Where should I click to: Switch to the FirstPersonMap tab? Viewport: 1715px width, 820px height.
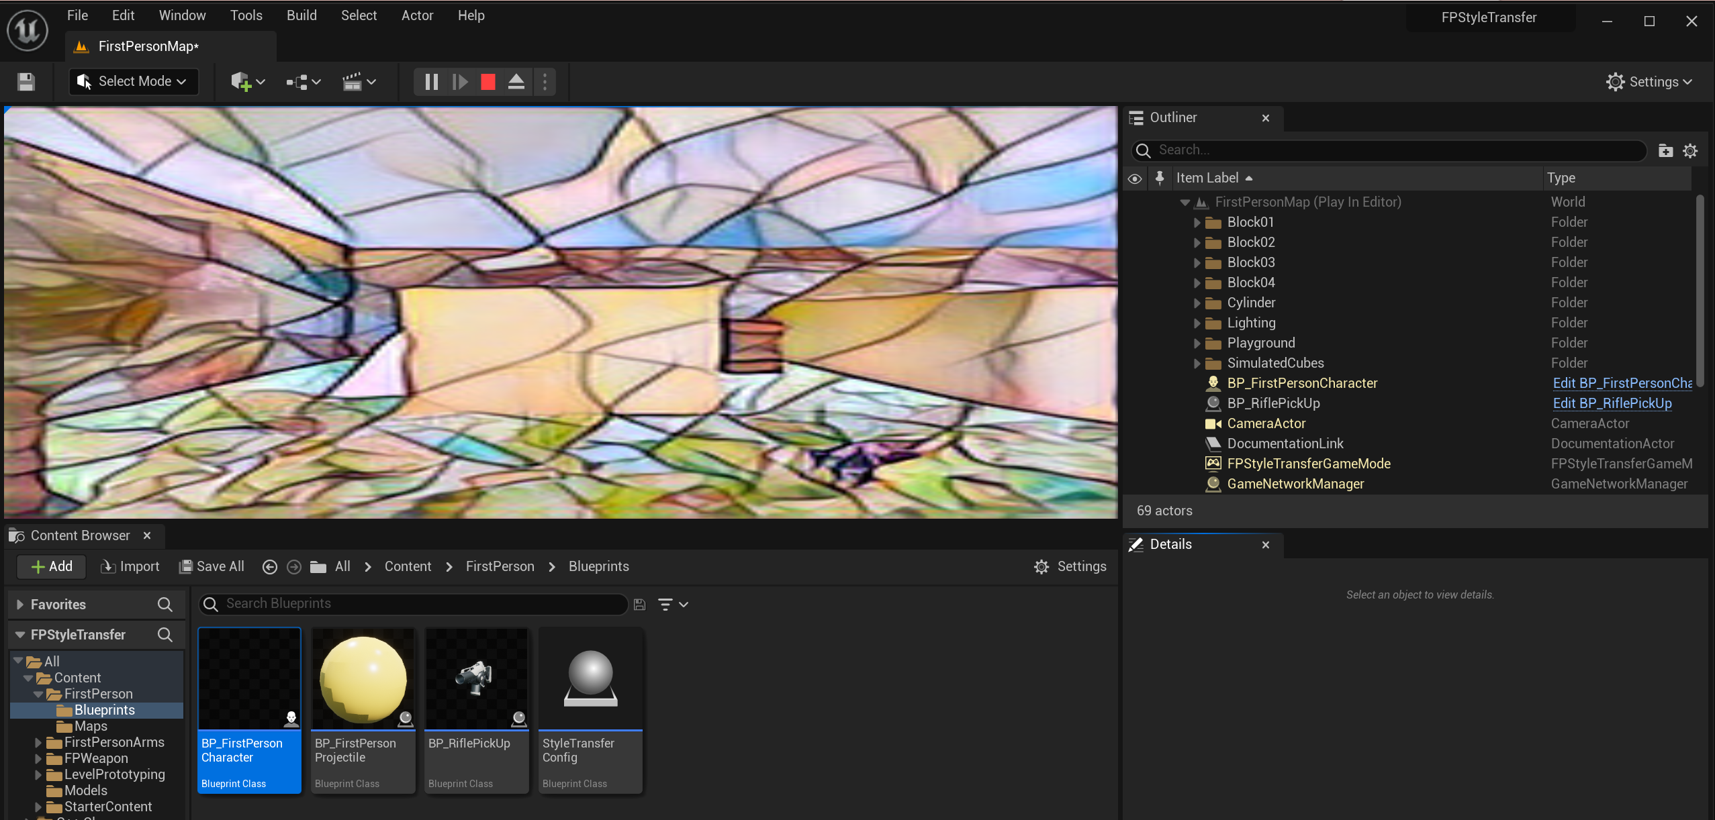tap(171, 46)
